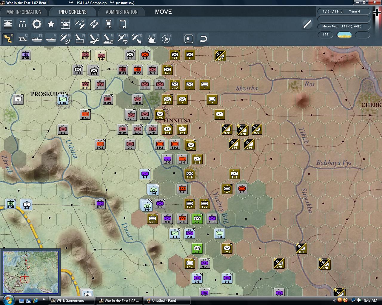Select the green 2-7 counter
Screen dimensions: 382x305
tap(197, 219)
